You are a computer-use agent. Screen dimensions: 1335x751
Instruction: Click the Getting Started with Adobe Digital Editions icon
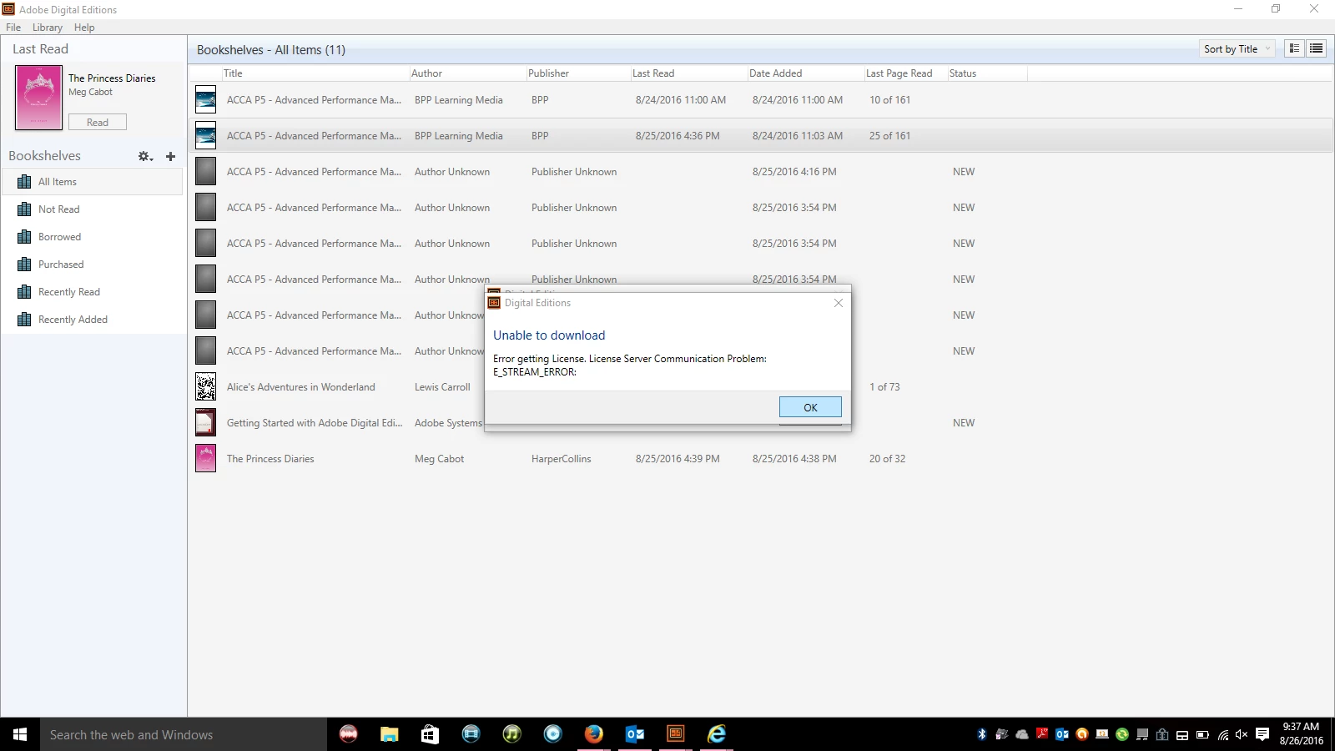pos(205,422)
